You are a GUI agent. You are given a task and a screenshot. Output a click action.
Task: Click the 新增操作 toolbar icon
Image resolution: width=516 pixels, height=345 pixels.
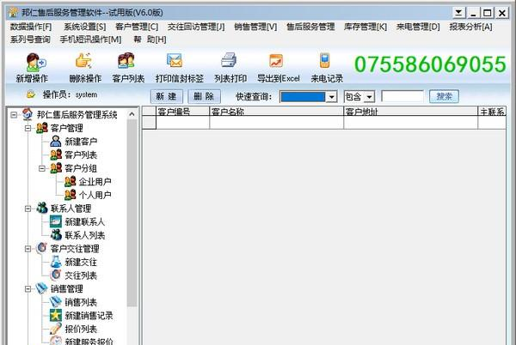[x=35, y=62]
